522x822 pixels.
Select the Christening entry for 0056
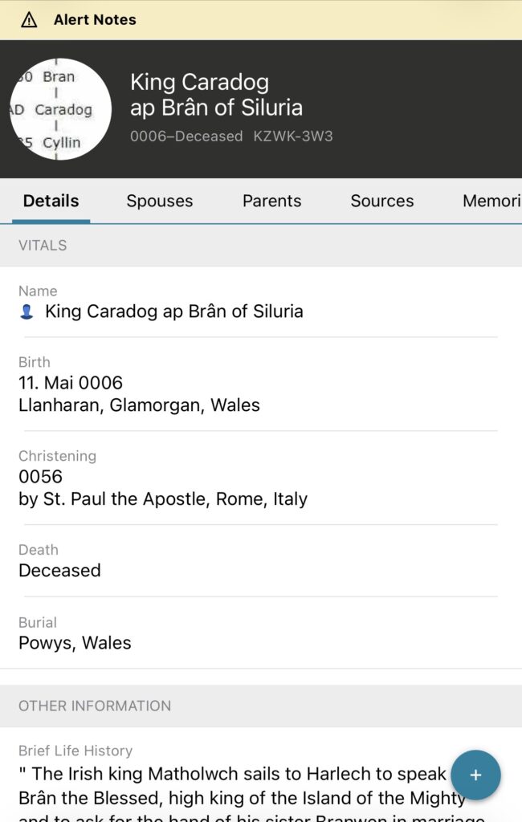pyautogui.click(x=163, y=488)
